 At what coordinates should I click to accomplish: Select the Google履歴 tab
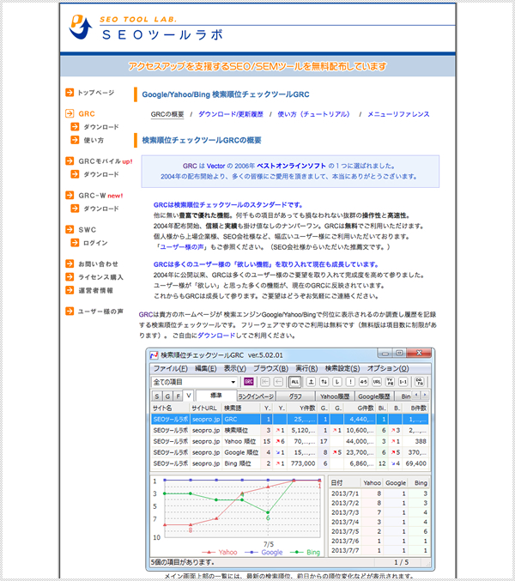[x=374, y=396]
